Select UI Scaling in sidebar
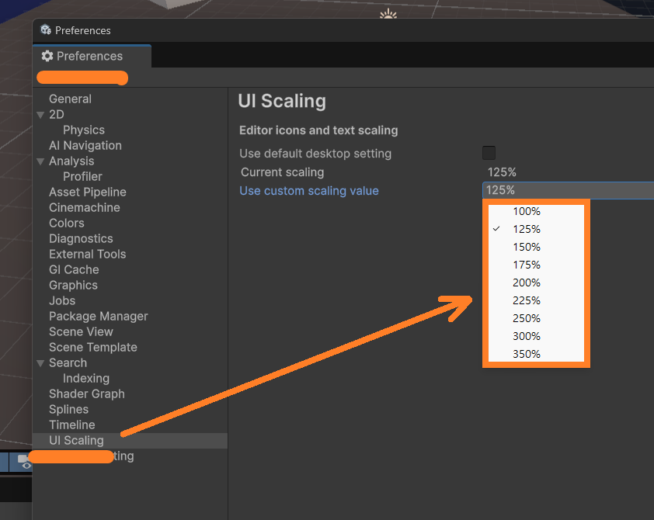 130,440
